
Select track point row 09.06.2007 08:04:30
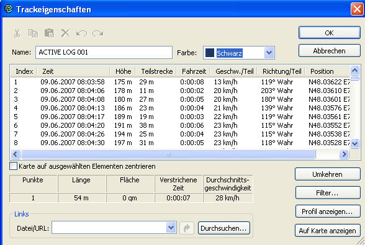tap(180, 143)
